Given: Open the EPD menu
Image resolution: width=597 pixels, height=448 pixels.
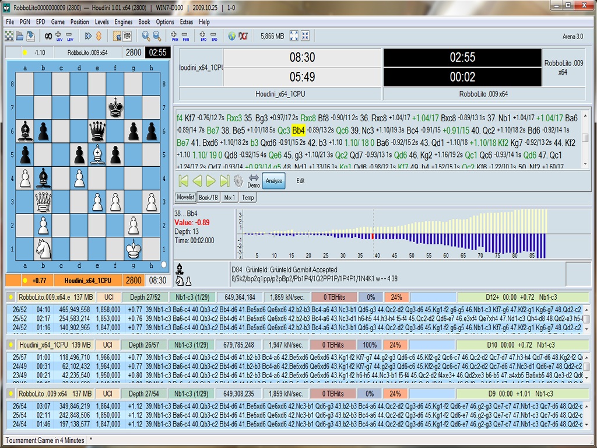Looking at the screenshot, I should 40,22.
